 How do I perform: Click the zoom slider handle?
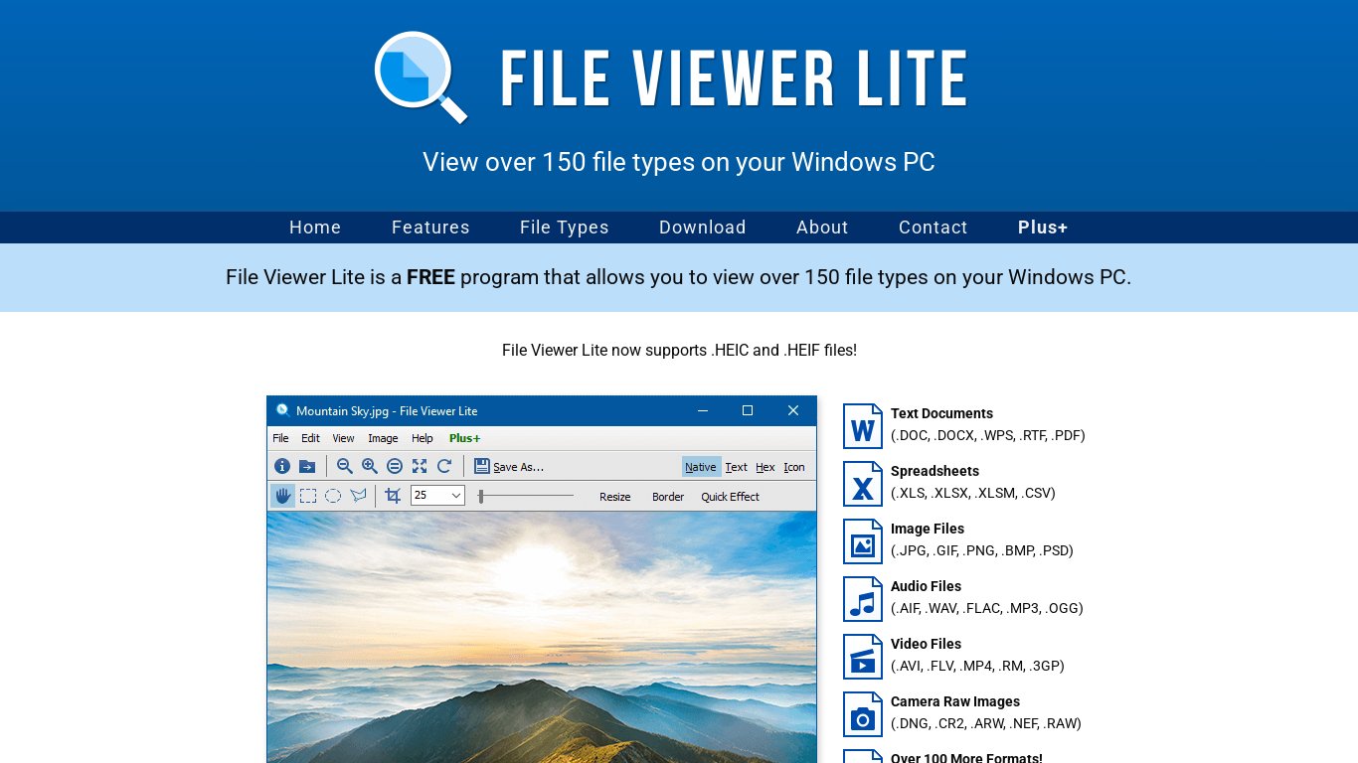click(481, 496)
